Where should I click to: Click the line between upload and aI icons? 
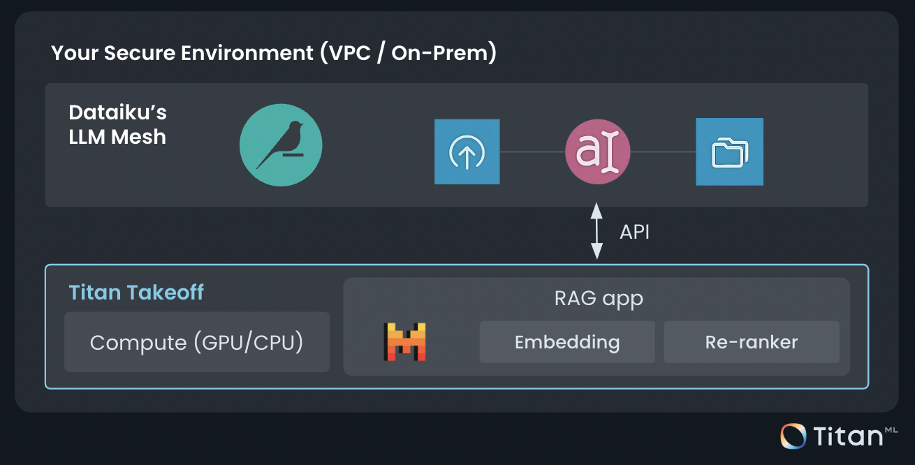point(532,152)
